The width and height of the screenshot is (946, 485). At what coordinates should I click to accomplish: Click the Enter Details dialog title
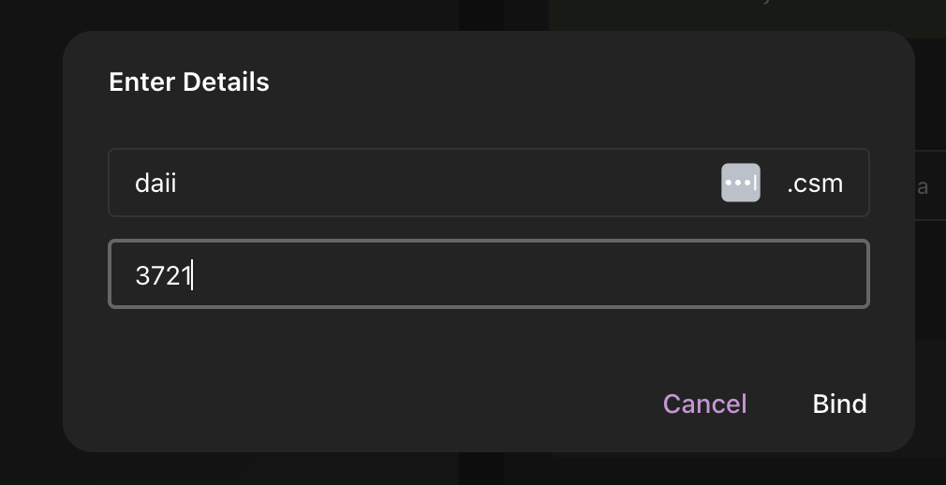tap(189, 82)
